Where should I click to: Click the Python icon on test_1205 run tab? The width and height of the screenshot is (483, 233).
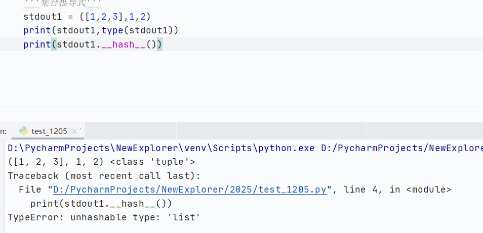point(24,131)
